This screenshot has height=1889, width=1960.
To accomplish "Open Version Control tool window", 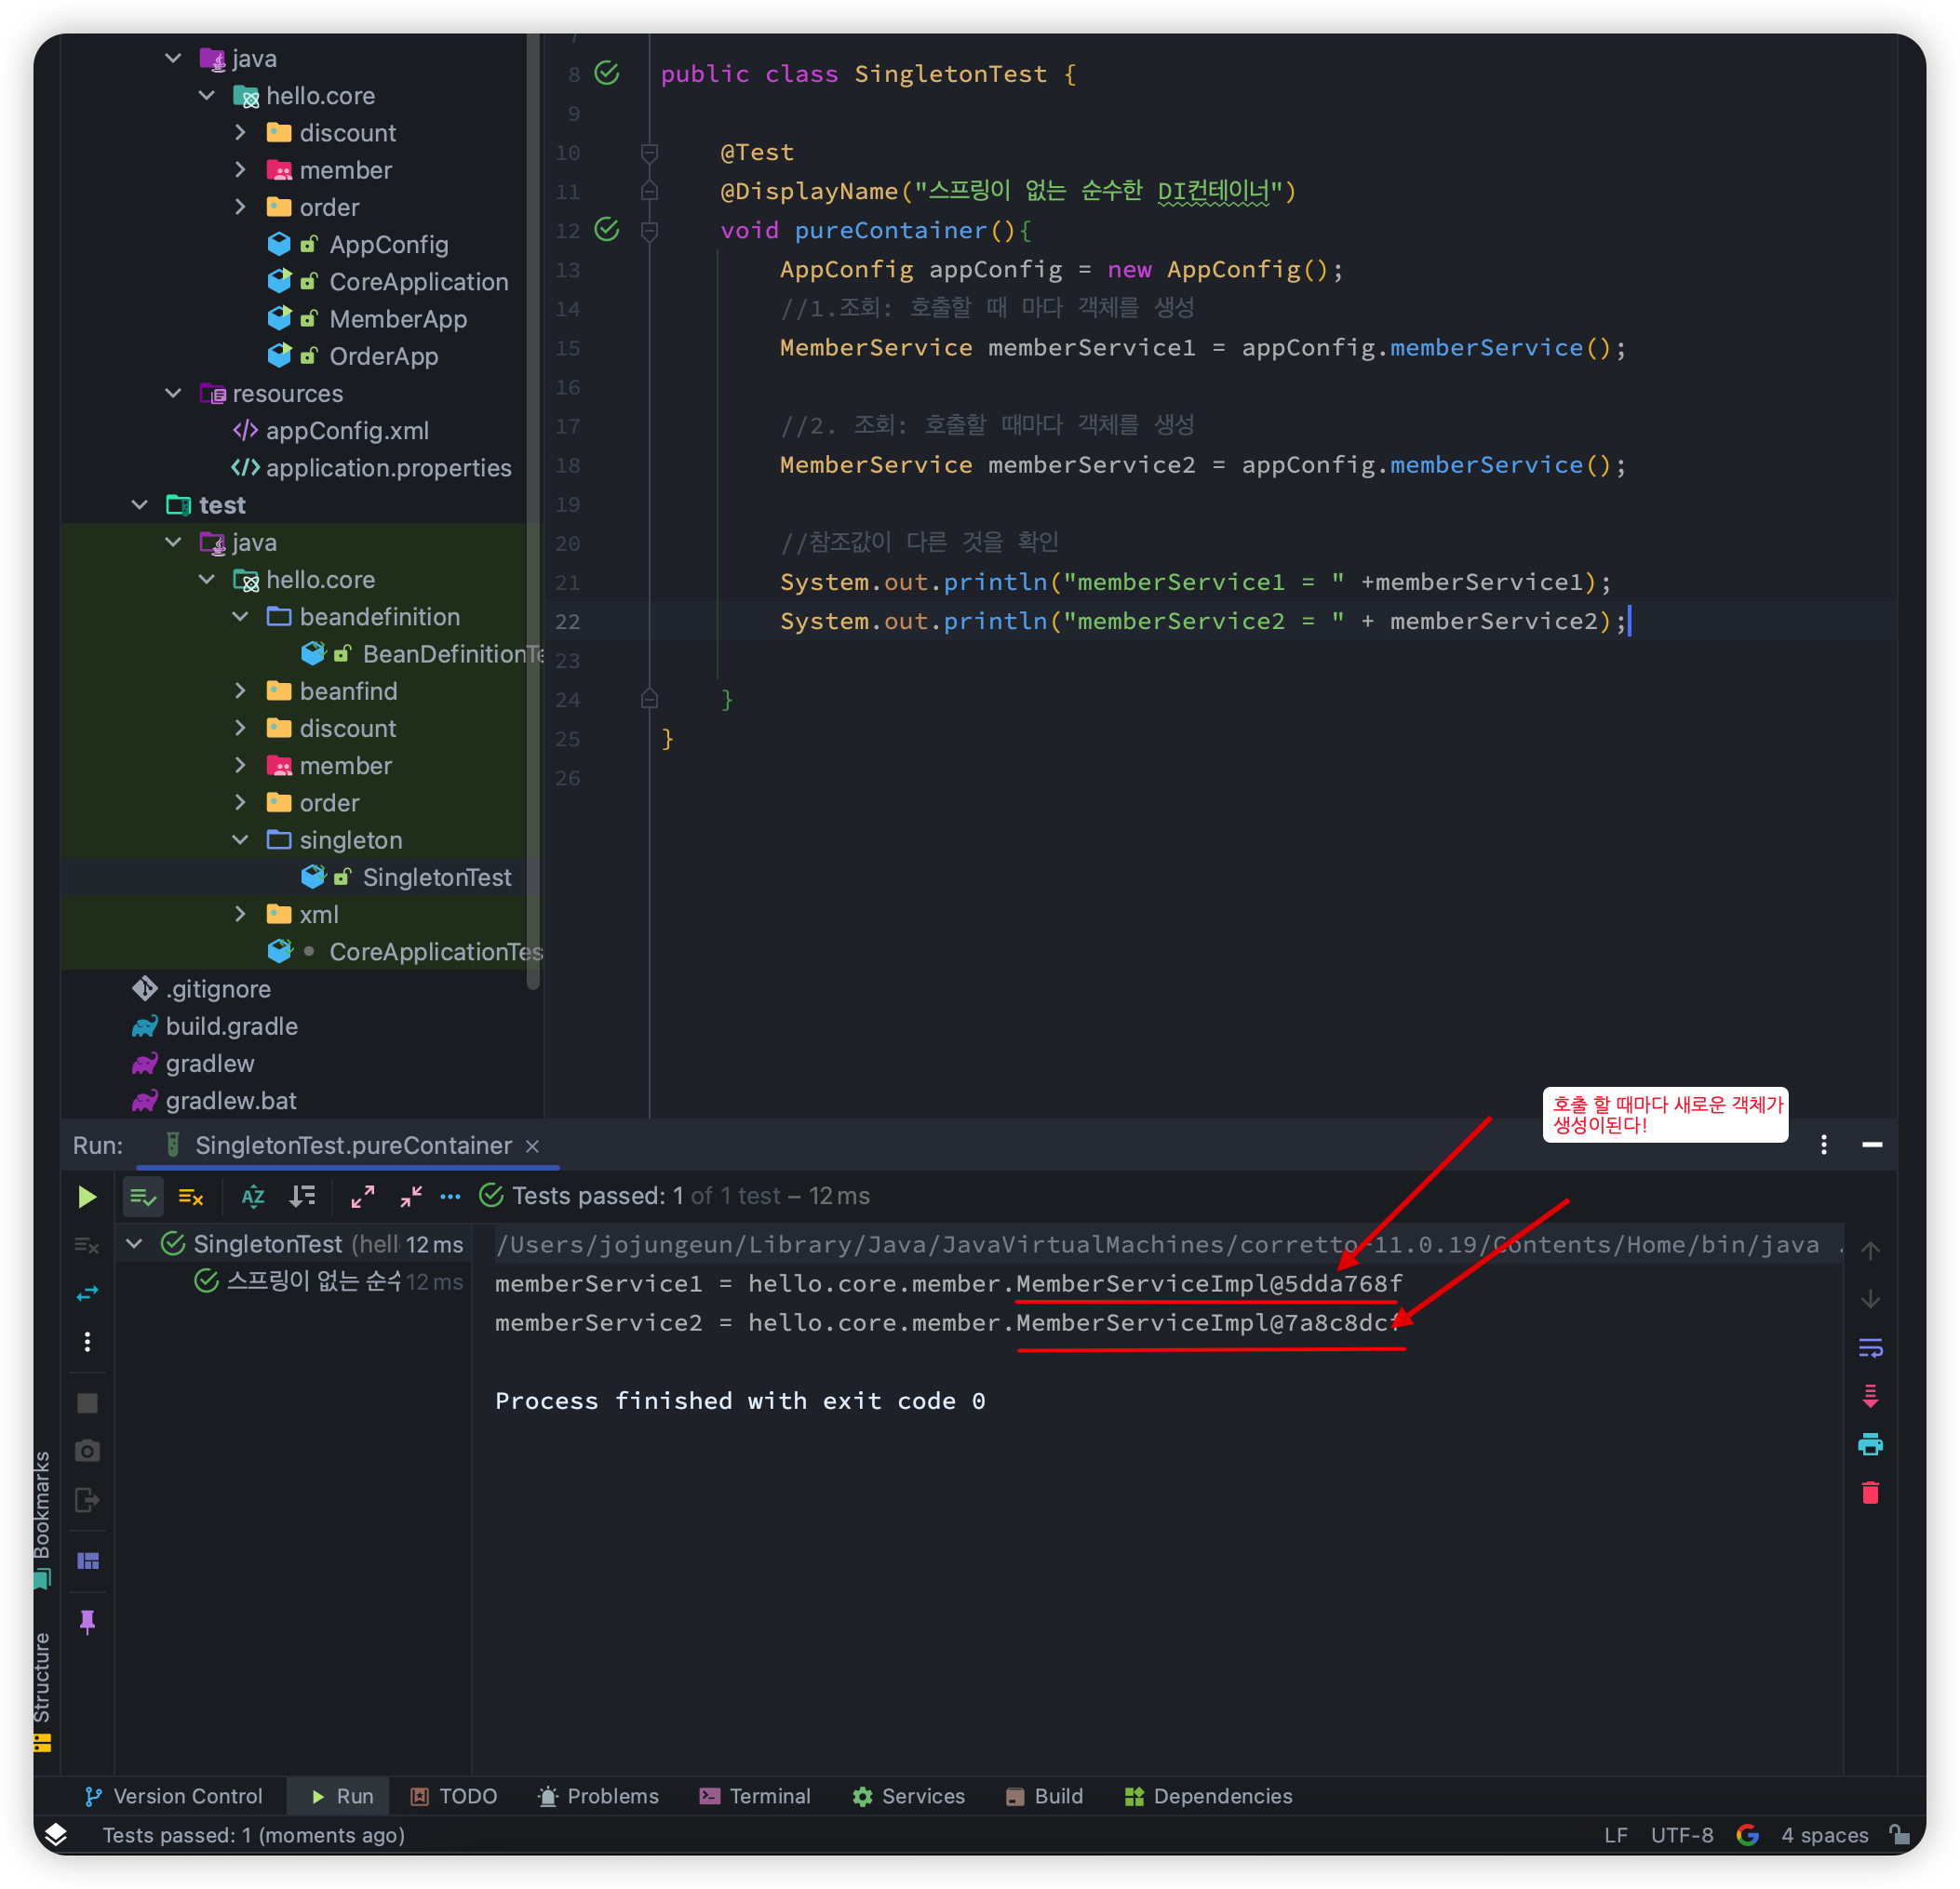I will [174, 1796].
